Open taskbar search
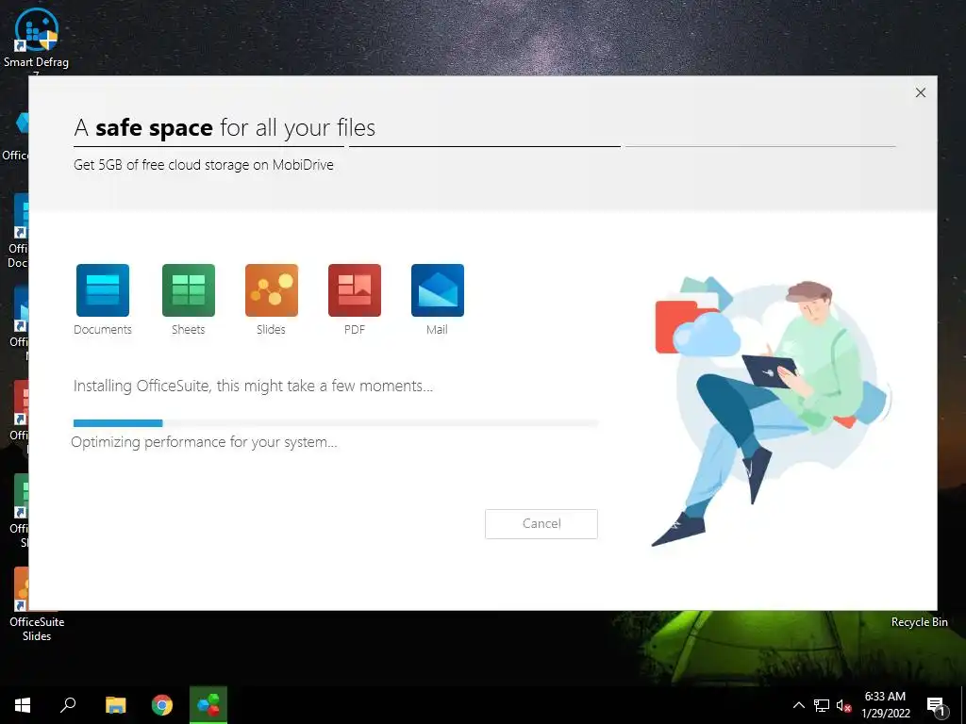 pos(68,705)
